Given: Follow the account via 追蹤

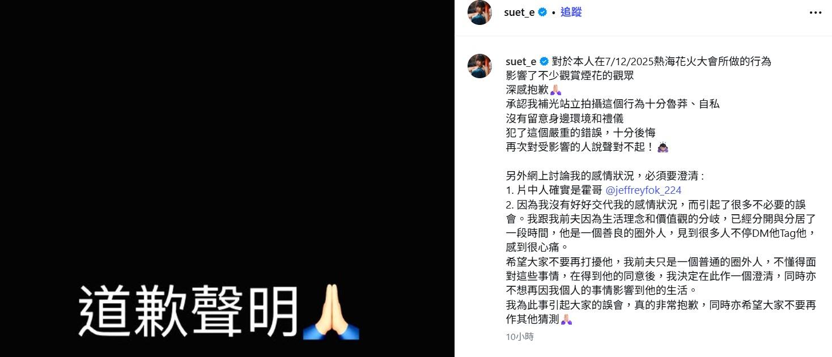Looking at the screenshot, I should 571,12.
